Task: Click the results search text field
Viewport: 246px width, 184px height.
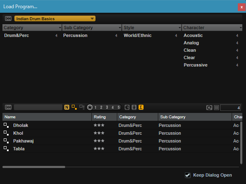Action: (x=38, y=107)
